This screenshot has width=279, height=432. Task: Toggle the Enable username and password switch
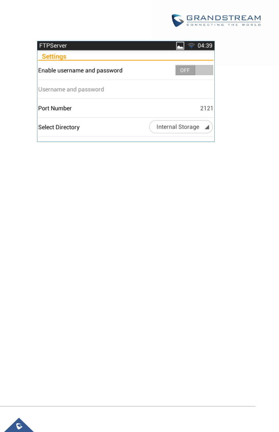click(x=194, y=70)
